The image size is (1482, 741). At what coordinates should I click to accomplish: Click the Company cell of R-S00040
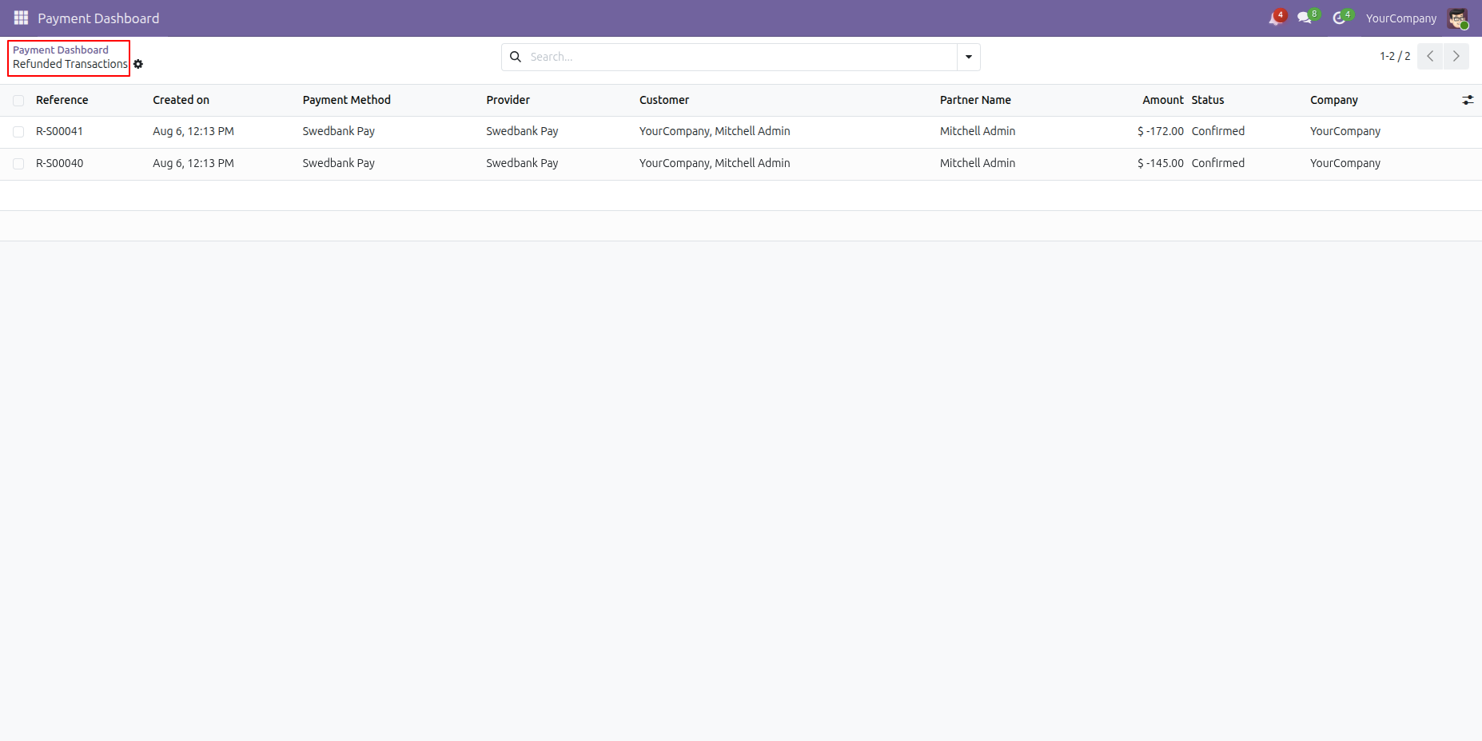pyautogui.click(x=1345, y=163)
